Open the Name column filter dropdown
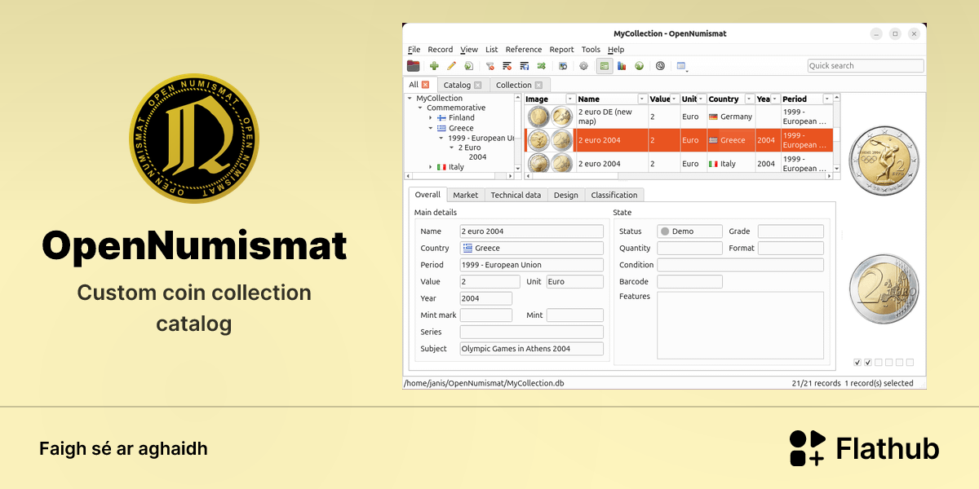Image resolution: width=979 pixels, height=489 pixels. click(x=642, y=99)
